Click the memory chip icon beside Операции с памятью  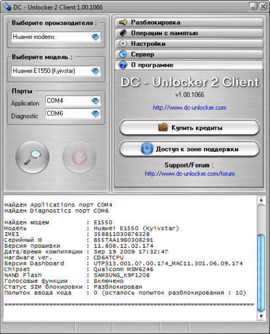pos(123,33)
